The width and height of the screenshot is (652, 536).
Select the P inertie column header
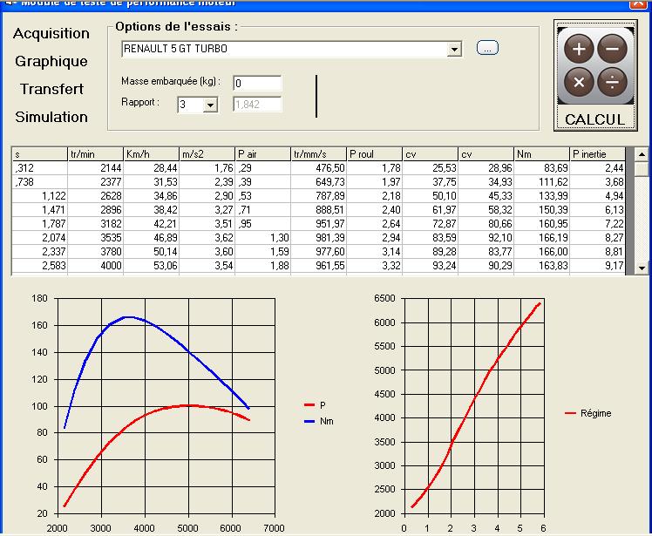[x=598, y=154]
